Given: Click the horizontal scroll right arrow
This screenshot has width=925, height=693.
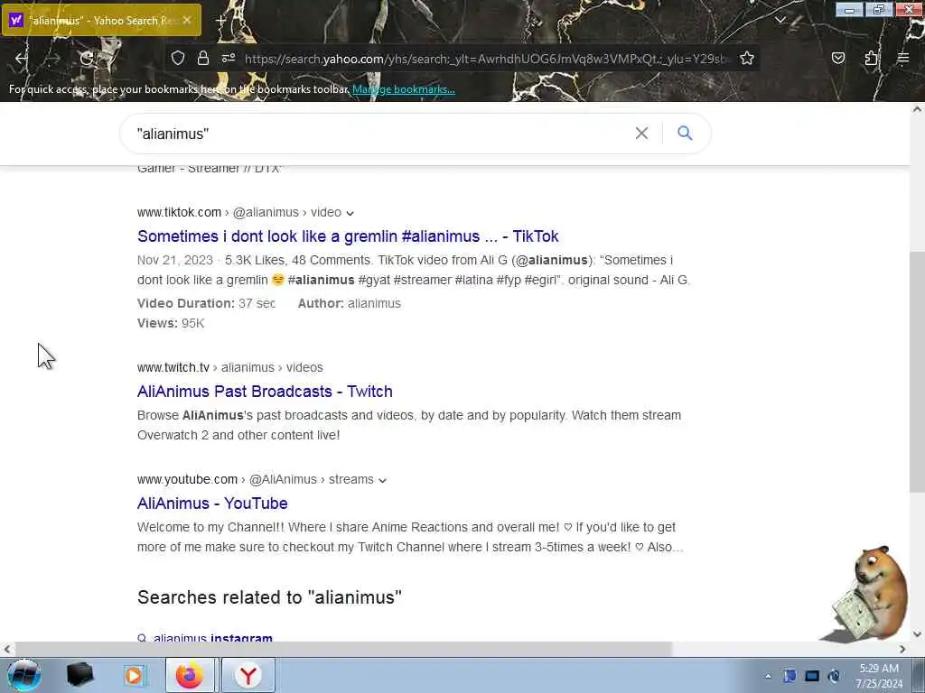Looking at the screenshot, I should [902, 649].
